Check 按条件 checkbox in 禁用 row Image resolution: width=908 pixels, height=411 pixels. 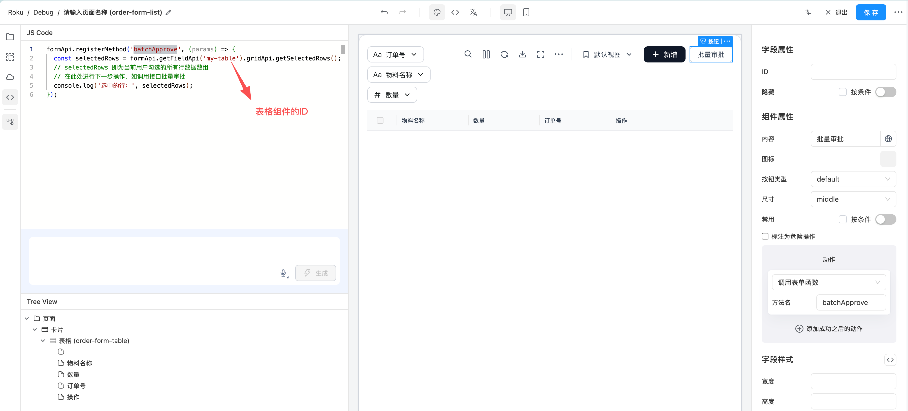tap(843, 220)
